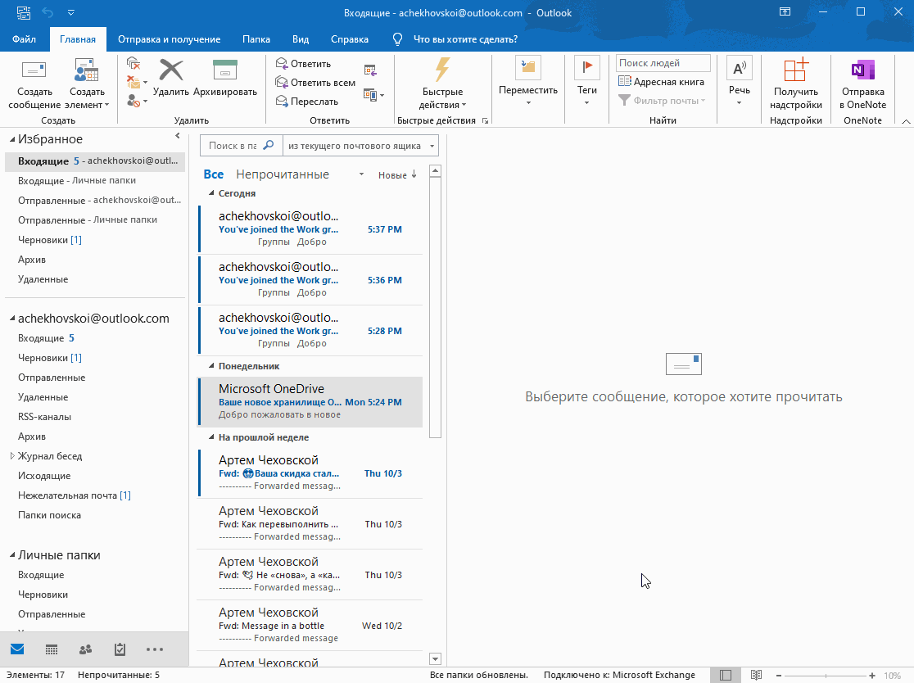This screenshot has height=683, width=914.
Task: Click Send to OneNote icon
Action: click(862, 70)
